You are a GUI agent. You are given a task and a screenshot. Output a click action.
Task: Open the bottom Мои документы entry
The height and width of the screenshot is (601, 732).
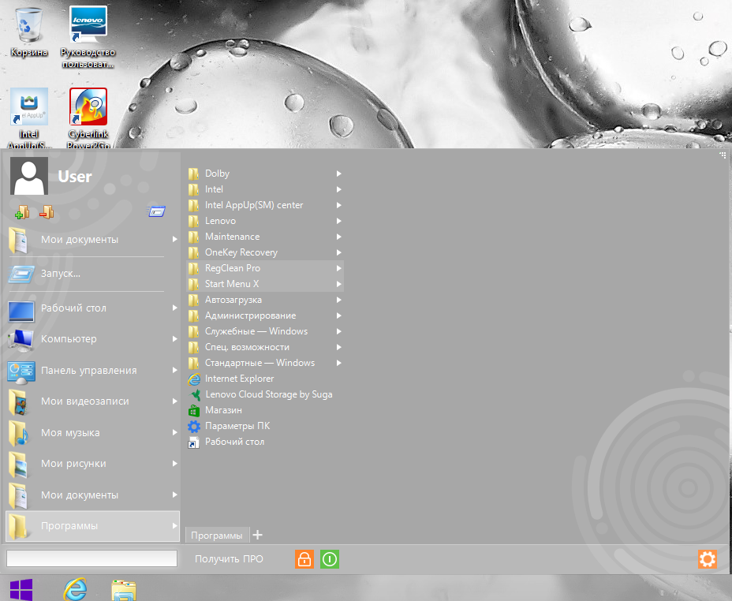click(92, 495)
